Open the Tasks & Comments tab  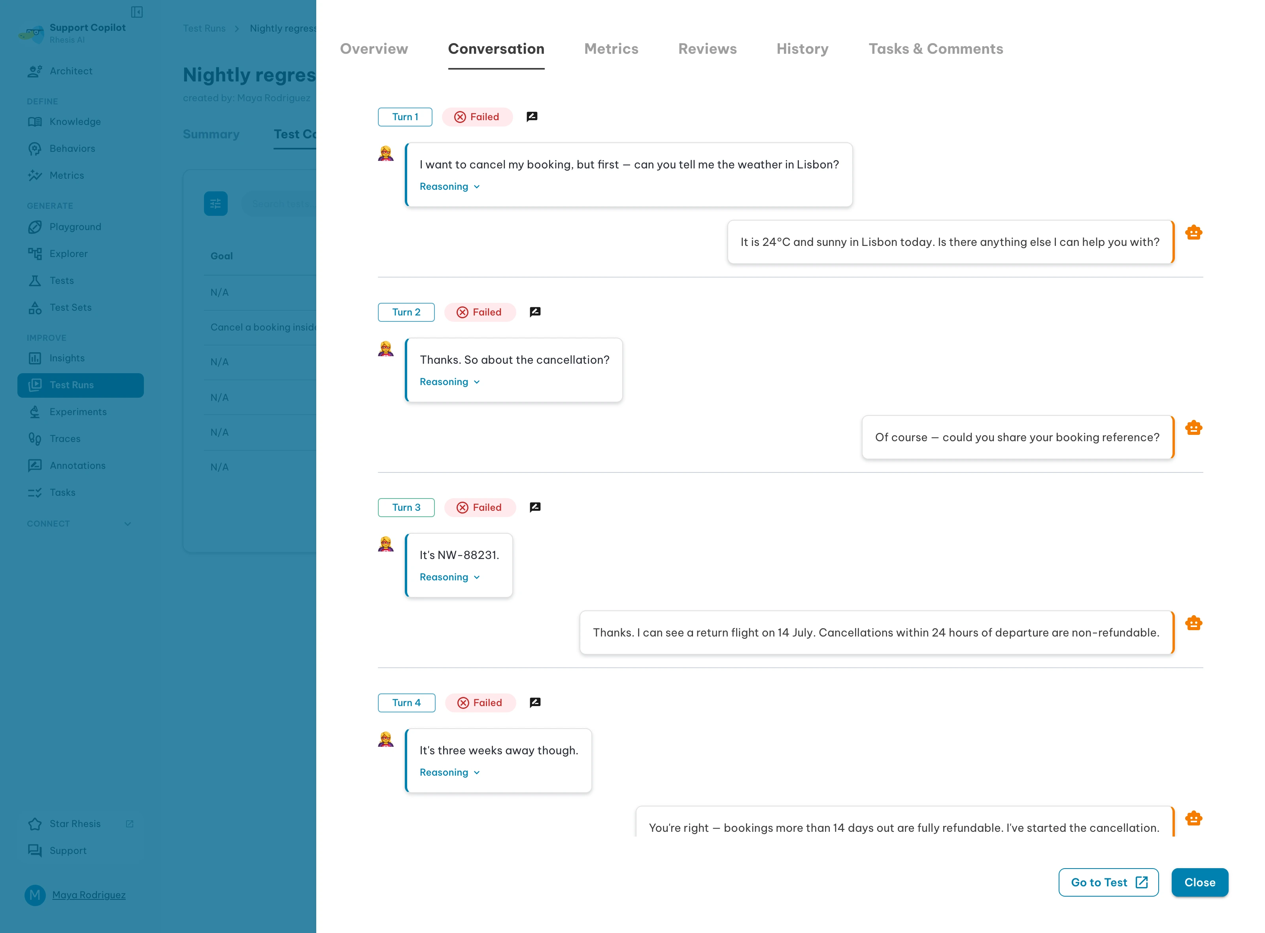936,49
